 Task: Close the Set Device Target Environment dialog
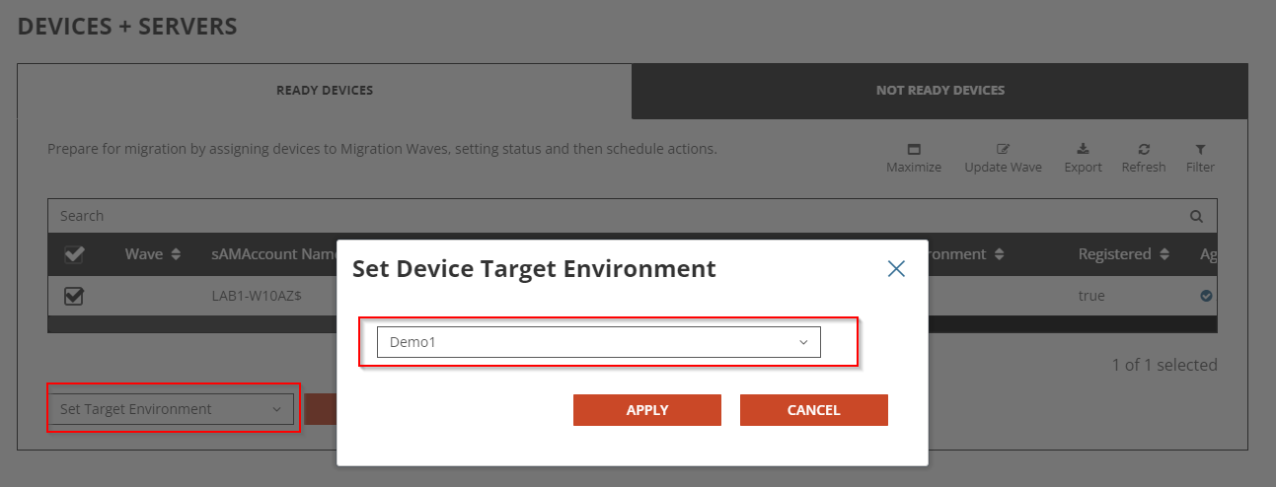(x=896, y=268)
